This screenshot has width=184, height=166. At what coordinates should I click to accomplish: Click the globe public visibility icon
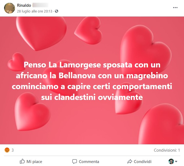(x=57, y=11)
